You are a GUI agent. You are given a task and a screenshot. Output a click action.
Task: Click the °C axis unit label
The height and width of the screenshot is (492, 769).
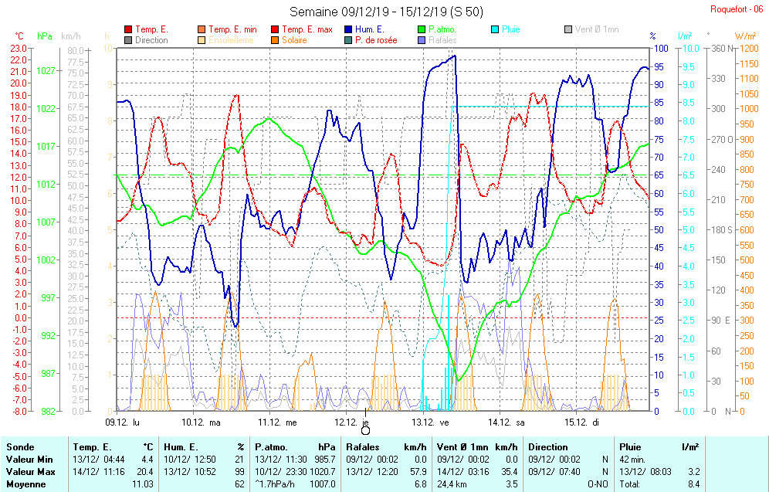[x=19, y=36]
